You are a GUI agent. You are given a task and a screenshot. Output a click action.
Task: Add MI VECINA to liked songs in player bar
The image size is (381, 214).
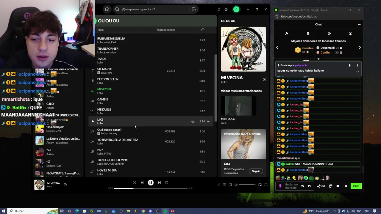pos(65,185)
